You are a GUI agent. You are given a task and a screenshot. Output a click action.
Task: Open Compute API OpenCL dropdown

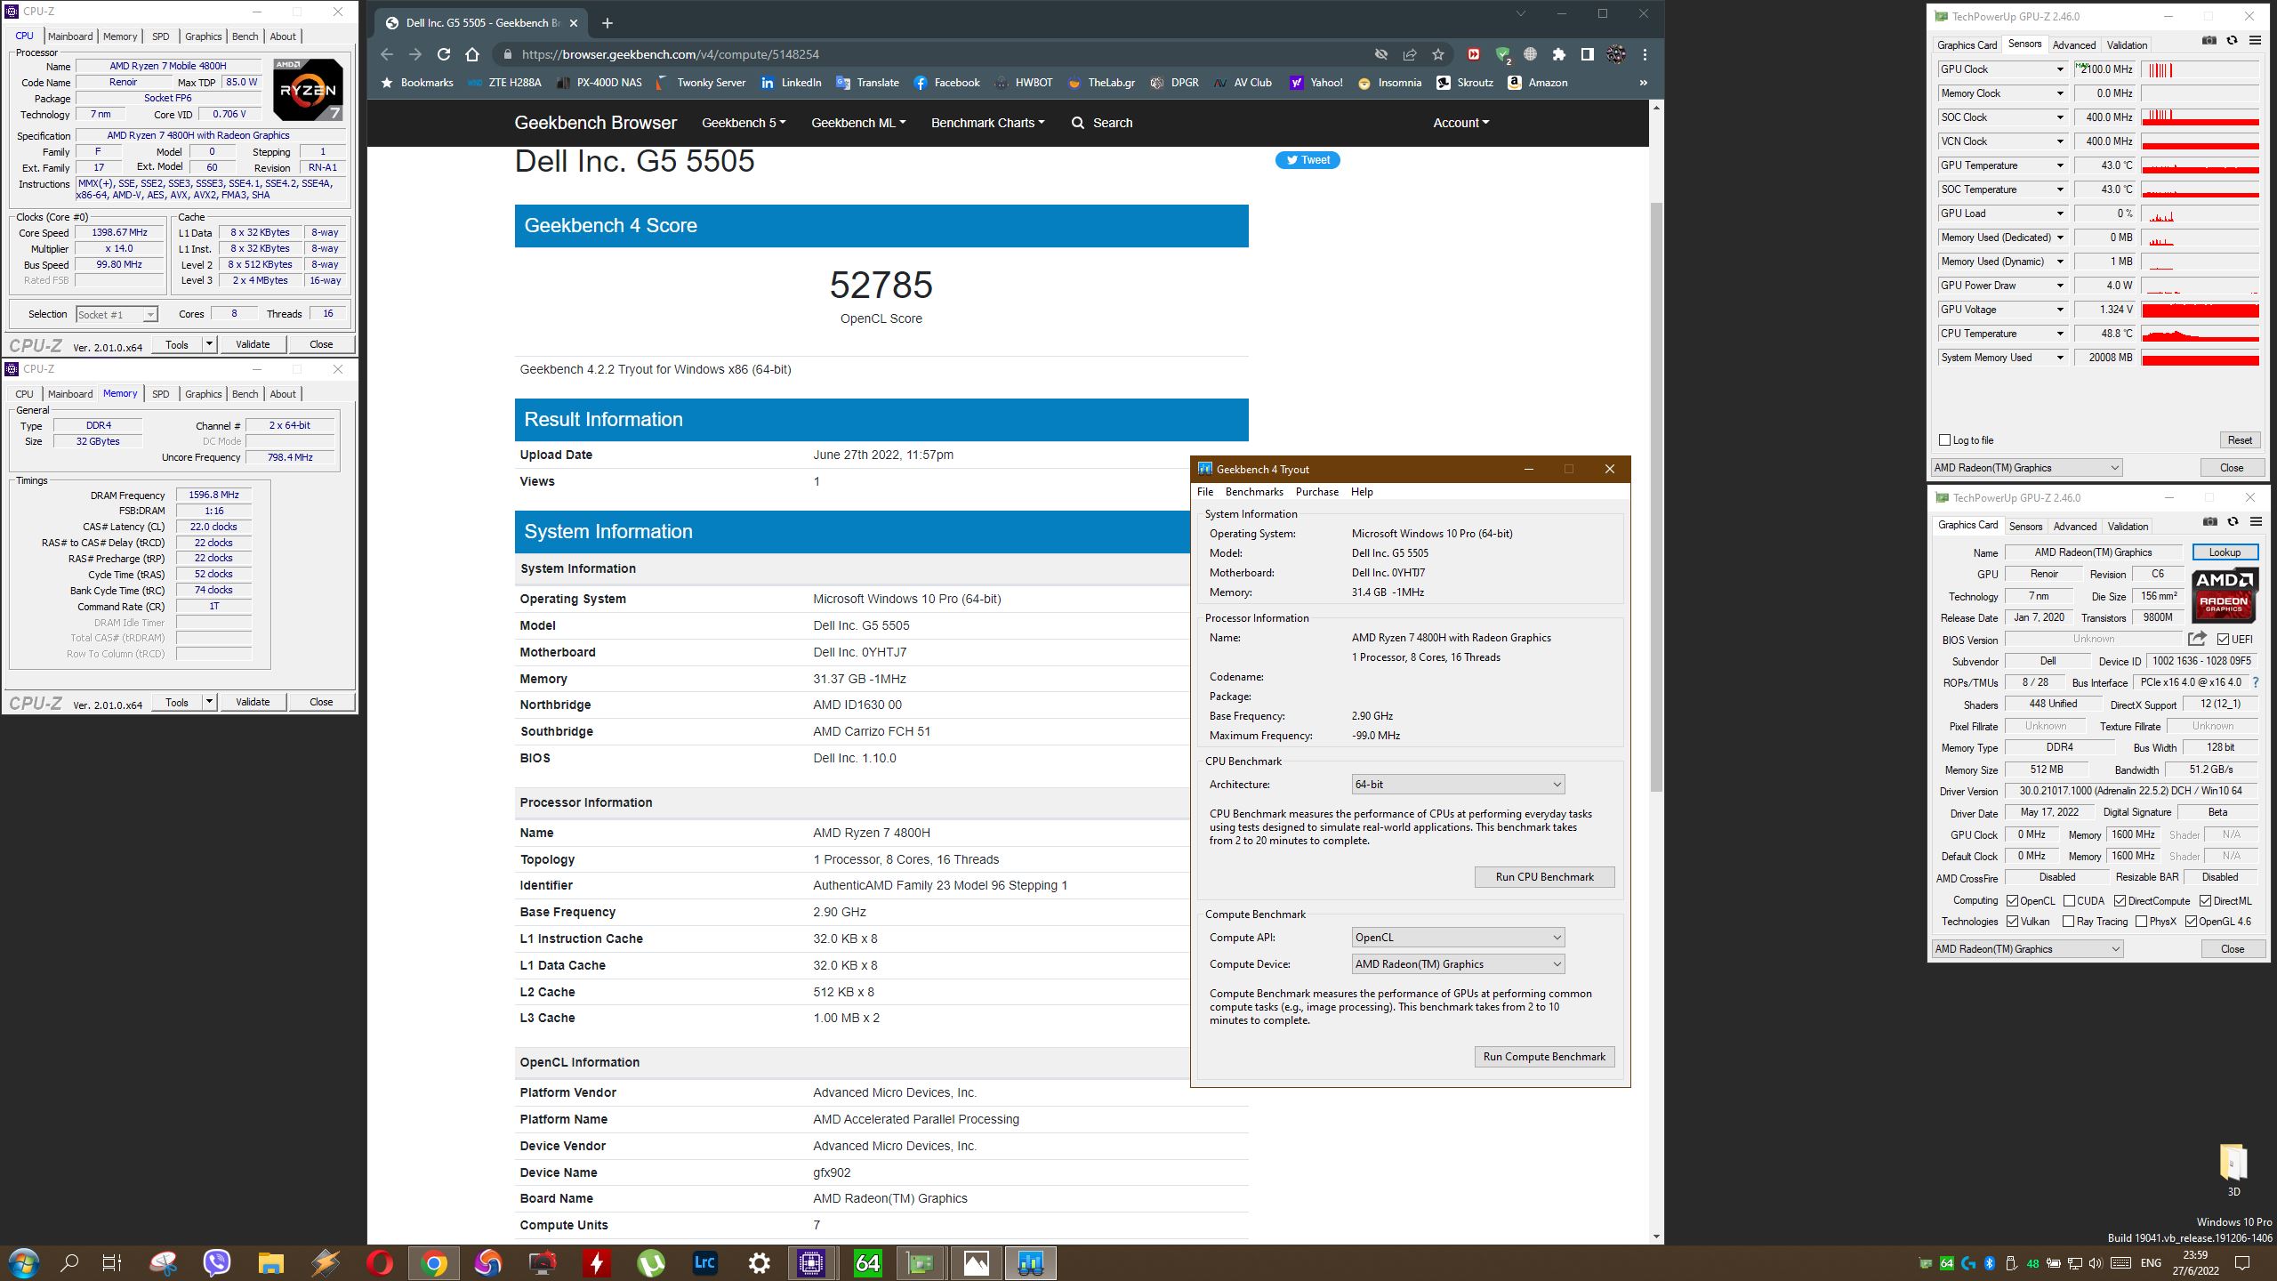[1458, 938]
